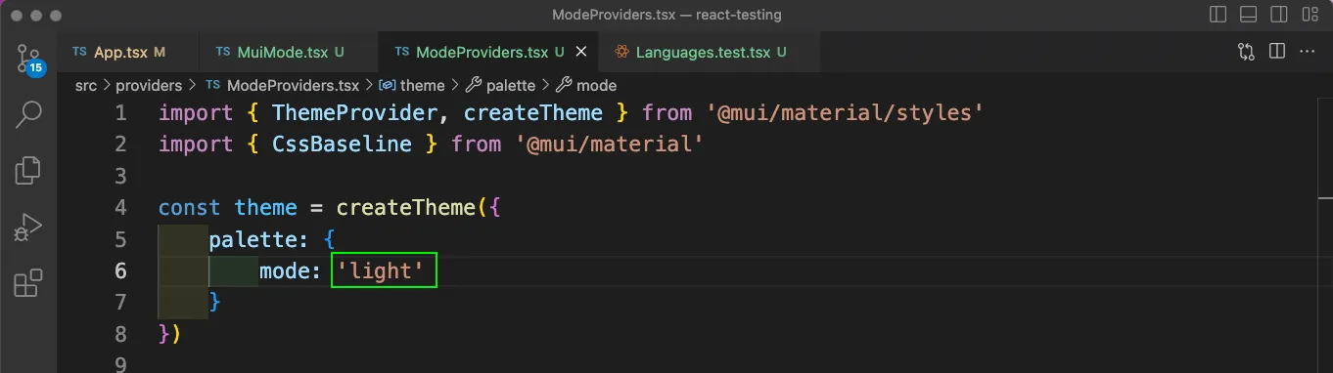Split the editor to the right

tap(1276, 52)
